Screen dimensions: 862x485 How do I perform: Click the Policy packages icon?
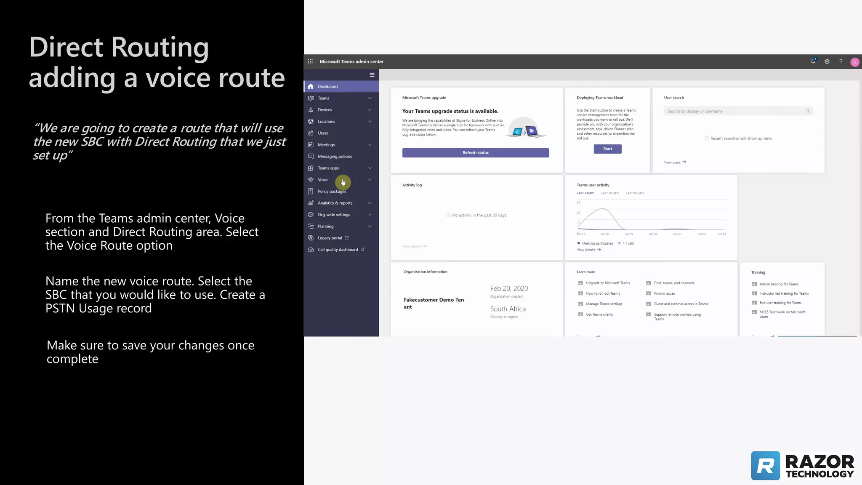311,191
